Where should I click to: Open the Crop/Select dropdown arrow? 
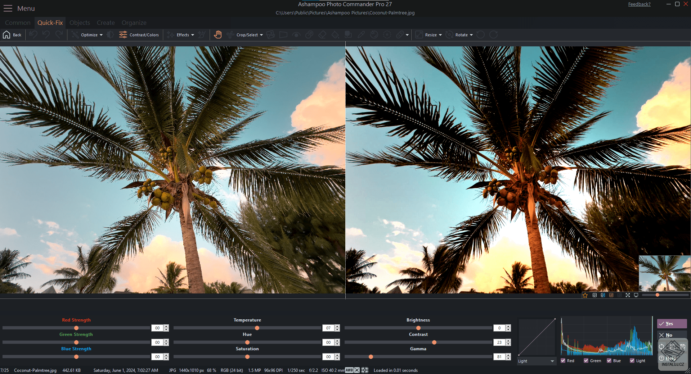261,35
